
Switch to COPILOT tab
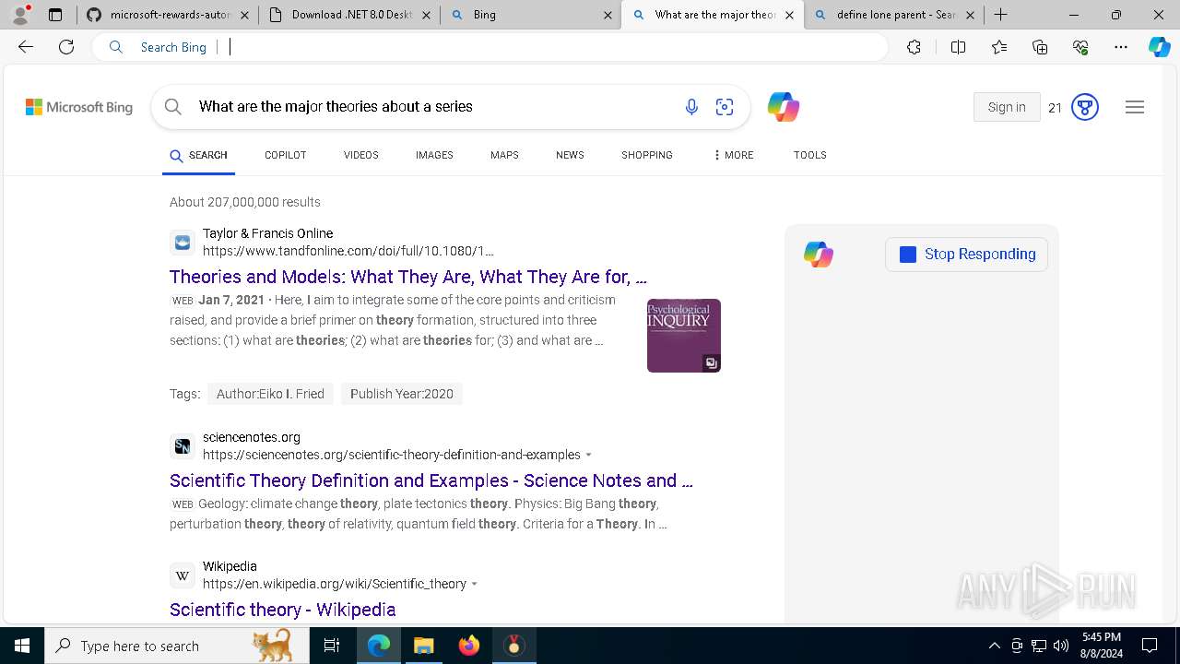coord(286,155)
